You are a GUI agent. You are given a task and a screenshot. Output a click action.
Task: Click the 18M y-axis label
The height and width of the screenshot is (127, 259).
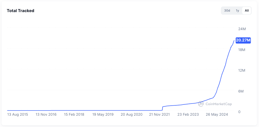(x=242, y=50)
